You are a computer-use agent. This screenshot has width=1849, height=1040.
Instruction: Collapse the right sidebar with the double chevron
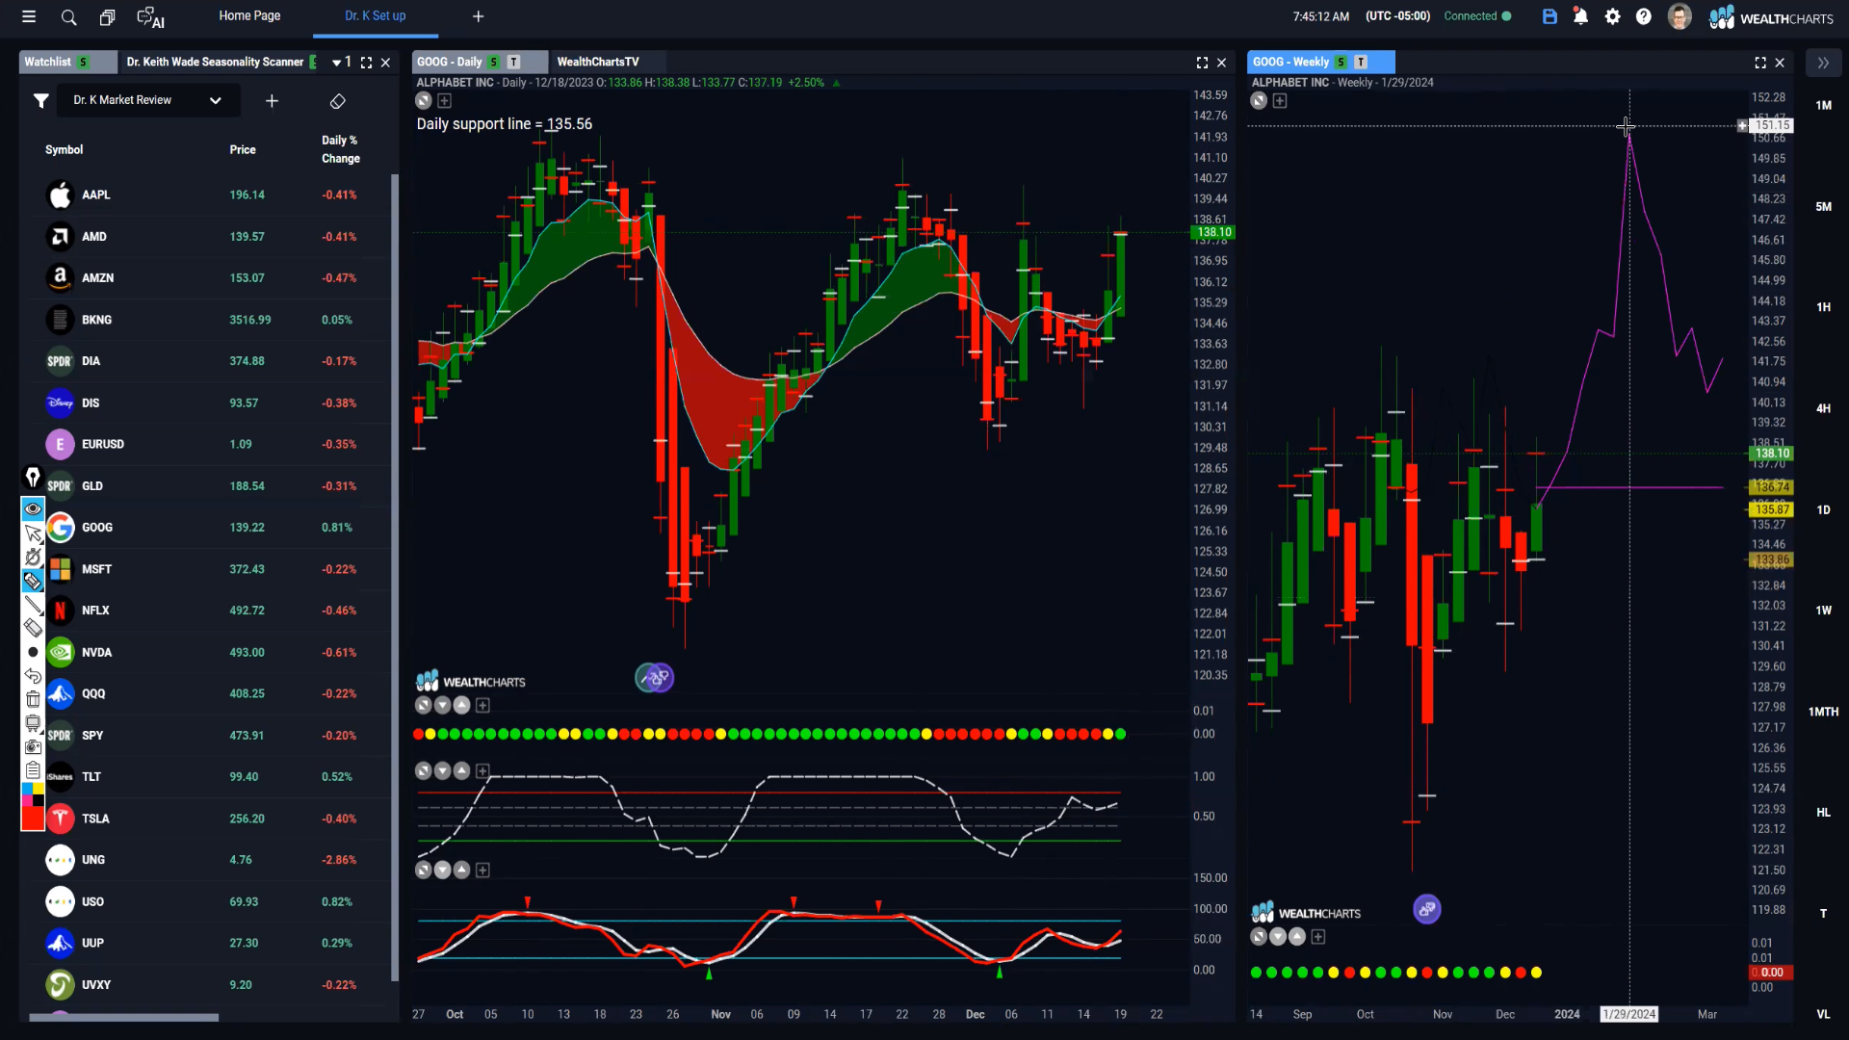coord(1823,63)
